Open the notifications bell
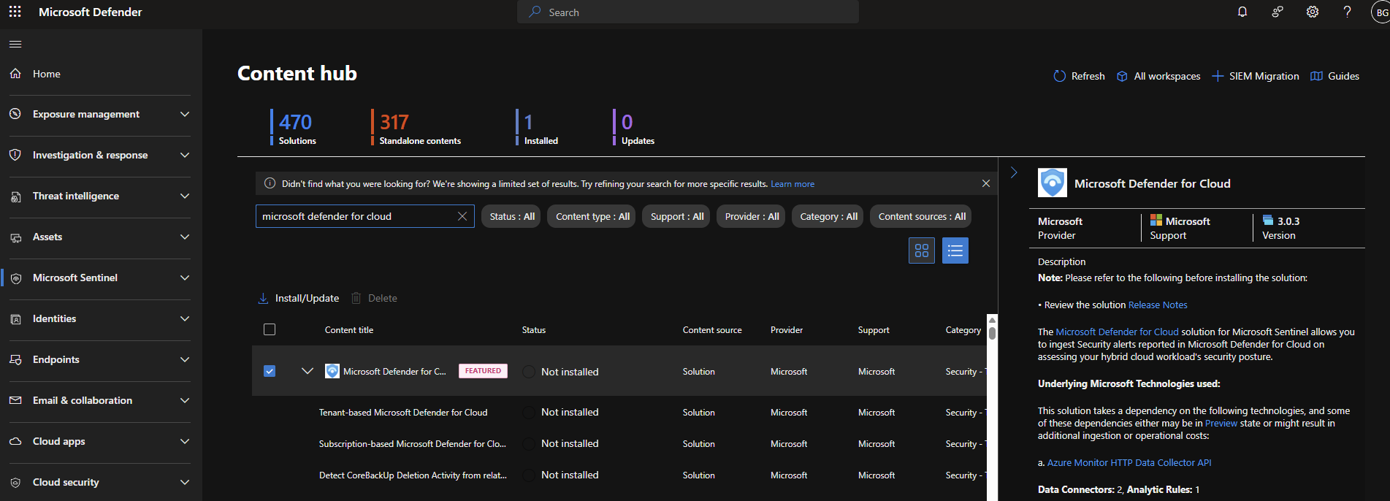 (1242, 12)
